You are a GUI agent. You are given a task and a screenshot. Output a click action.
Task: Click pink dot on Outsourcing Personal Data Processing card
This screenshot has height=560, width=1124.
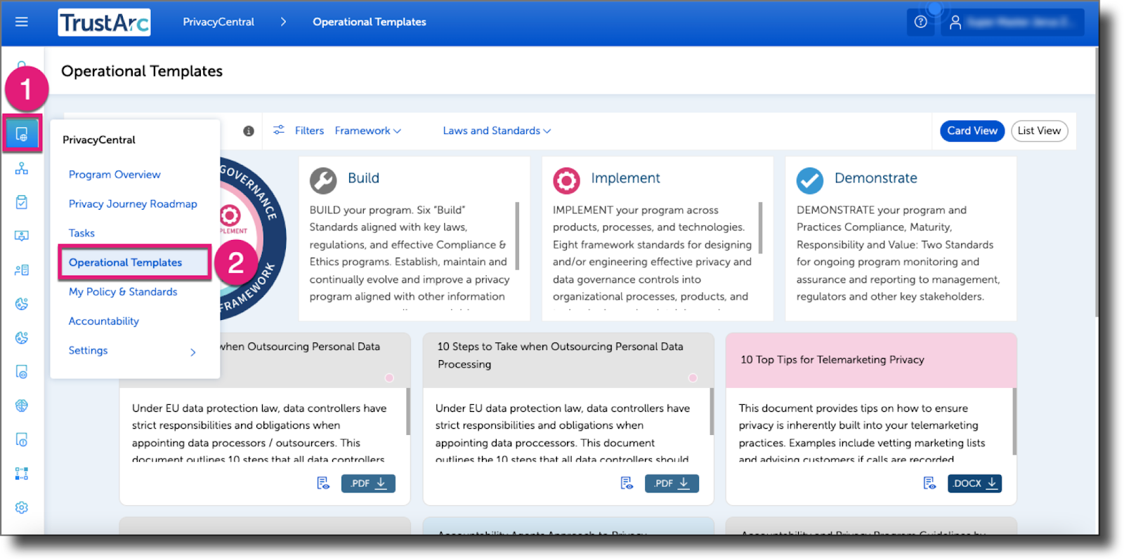pyautogui.click(x=693, y=378)
